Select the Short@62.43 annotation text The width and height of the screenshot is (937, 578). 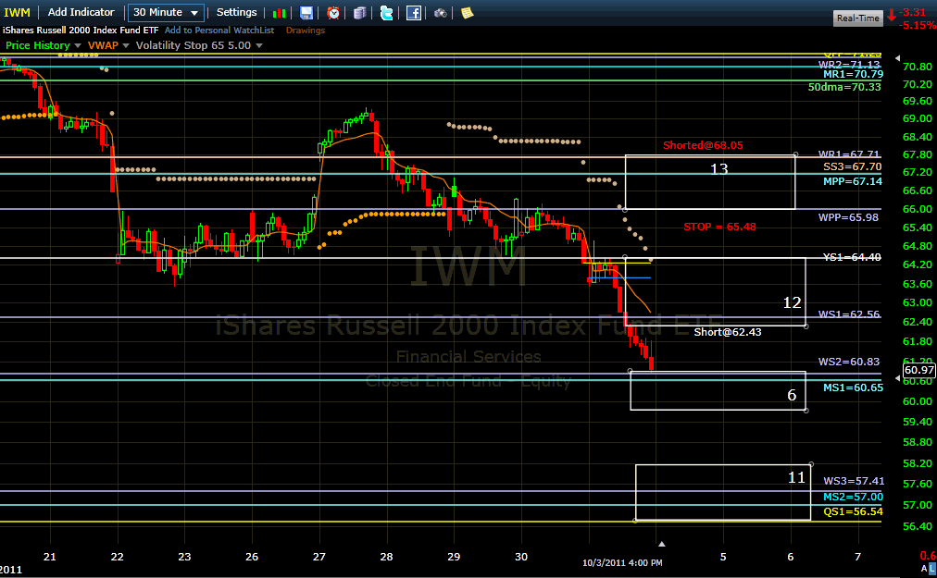tap(727, 332)
